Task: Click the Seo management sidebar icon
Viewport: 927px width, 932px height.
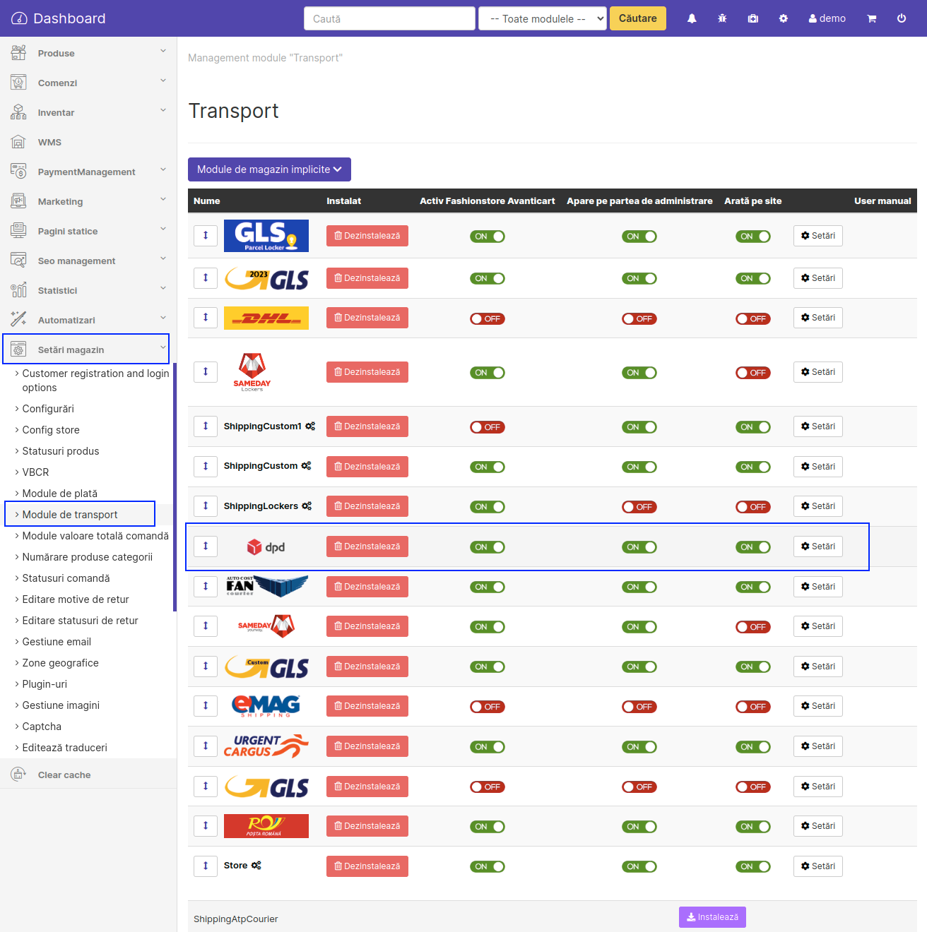Action: (x=18, y=261)
